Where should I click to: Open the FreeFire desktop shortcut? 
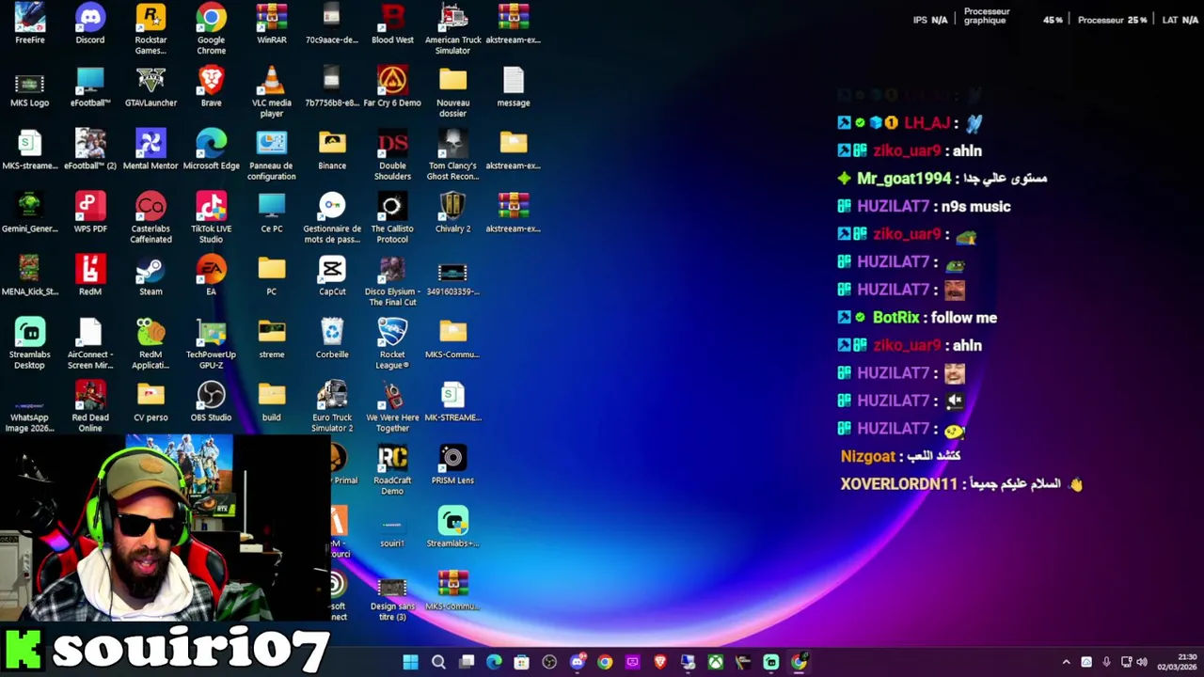click(29, 24)
